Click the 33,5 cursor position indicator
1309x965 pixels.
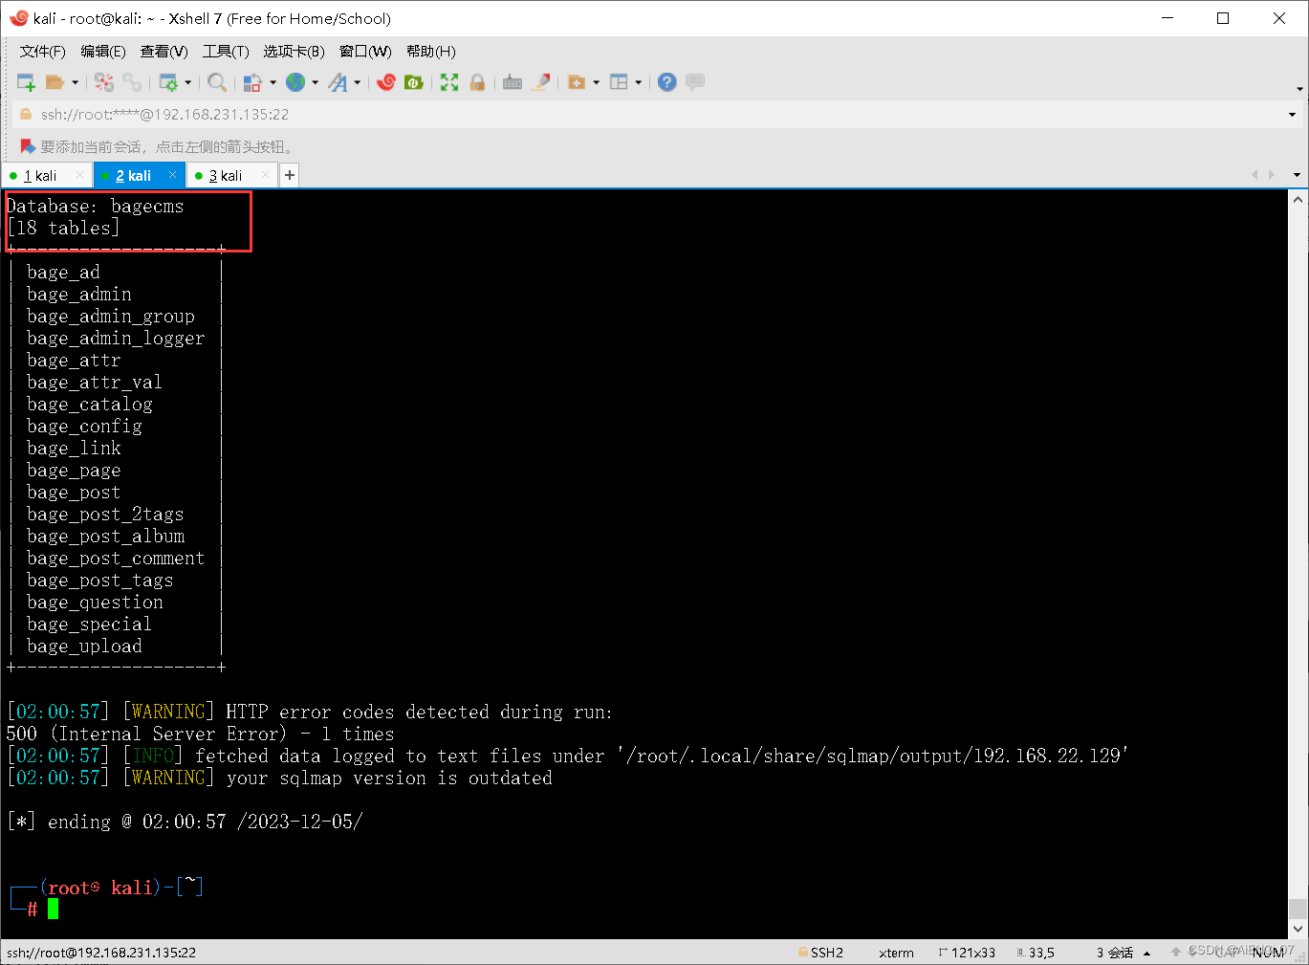(1036, 953)
